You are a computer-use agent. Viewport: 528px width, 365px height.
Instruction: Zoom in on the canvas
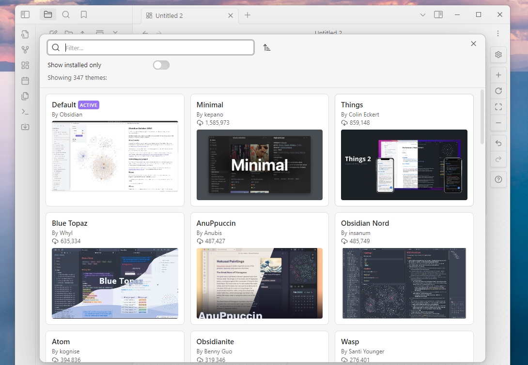pos(498,75)
